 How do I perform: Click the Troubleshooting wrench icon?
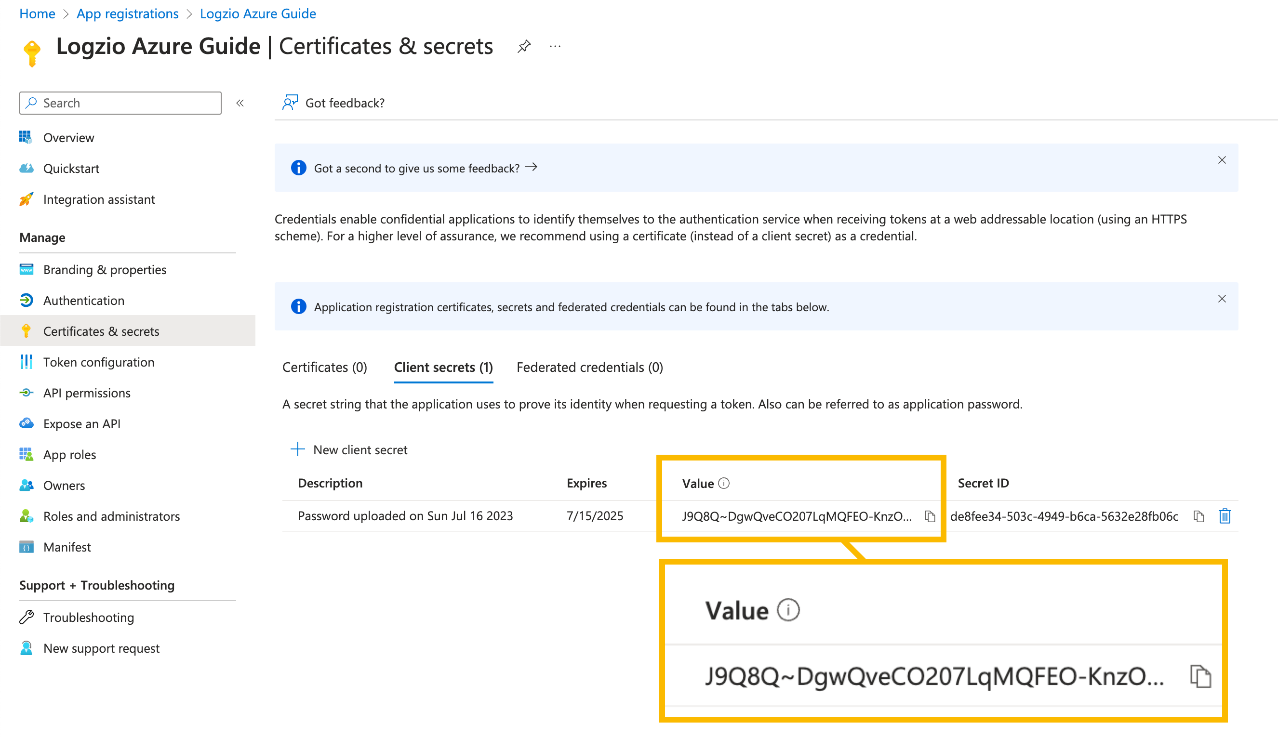point(27,617)
